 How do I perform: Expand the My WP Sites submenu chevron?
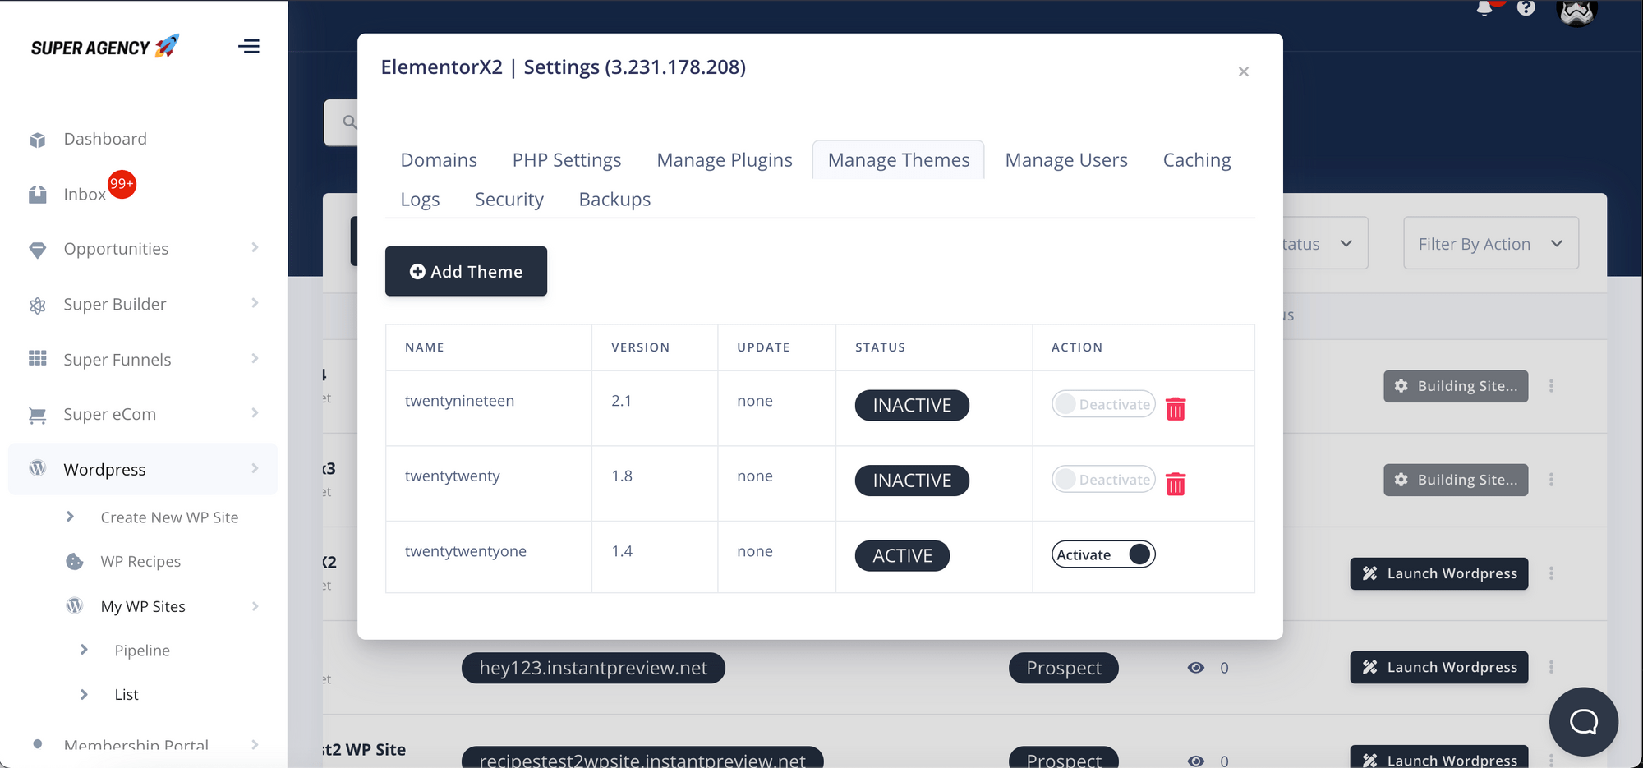[x=255, y=606]
